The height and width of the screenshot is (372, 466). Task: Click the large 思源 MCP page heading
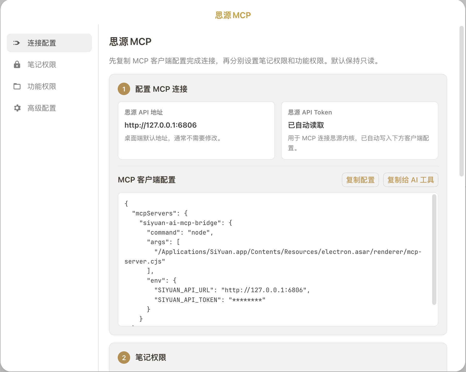point(130,42)
